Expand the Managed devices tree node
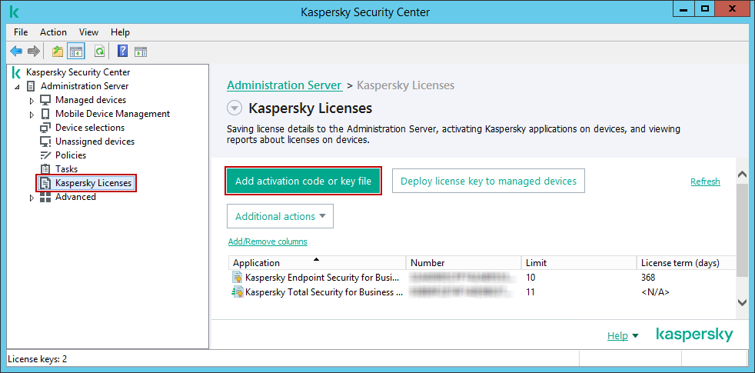The image size is (755, 373). (32, 101)
